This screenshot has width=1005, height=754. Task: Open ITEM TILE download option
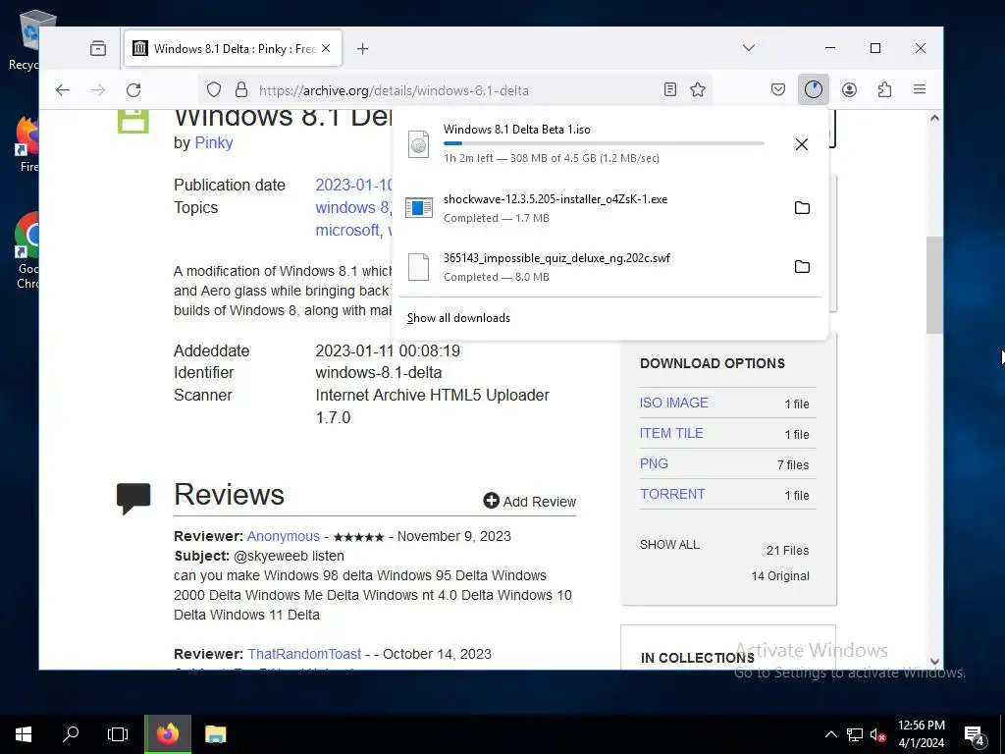coord(671,433)
